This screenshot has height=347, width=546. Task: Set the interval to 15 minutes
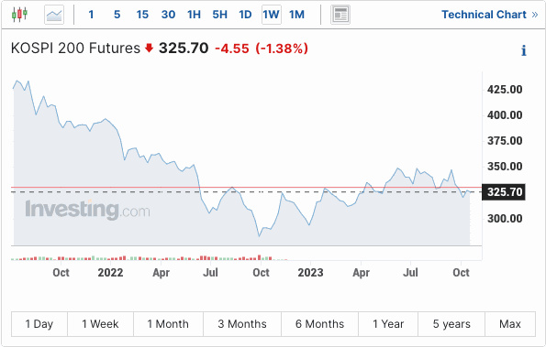142,15
